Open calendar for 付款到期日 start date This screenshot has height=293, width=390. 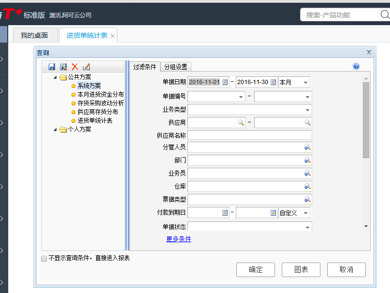coord(225,213)
